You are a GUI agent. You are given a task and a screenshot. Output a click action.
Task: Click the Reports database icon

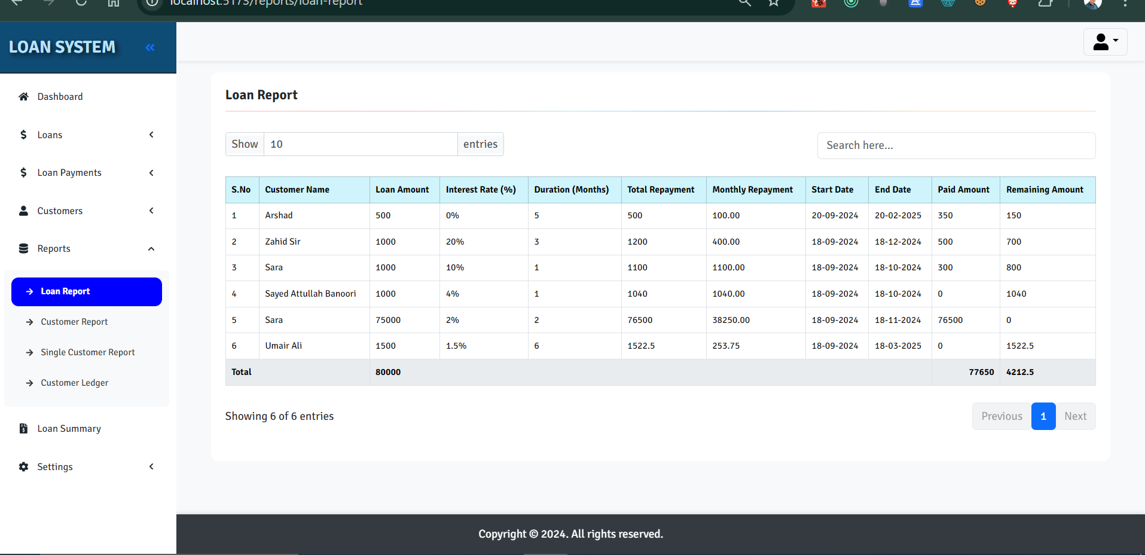[x=23, y=248]
